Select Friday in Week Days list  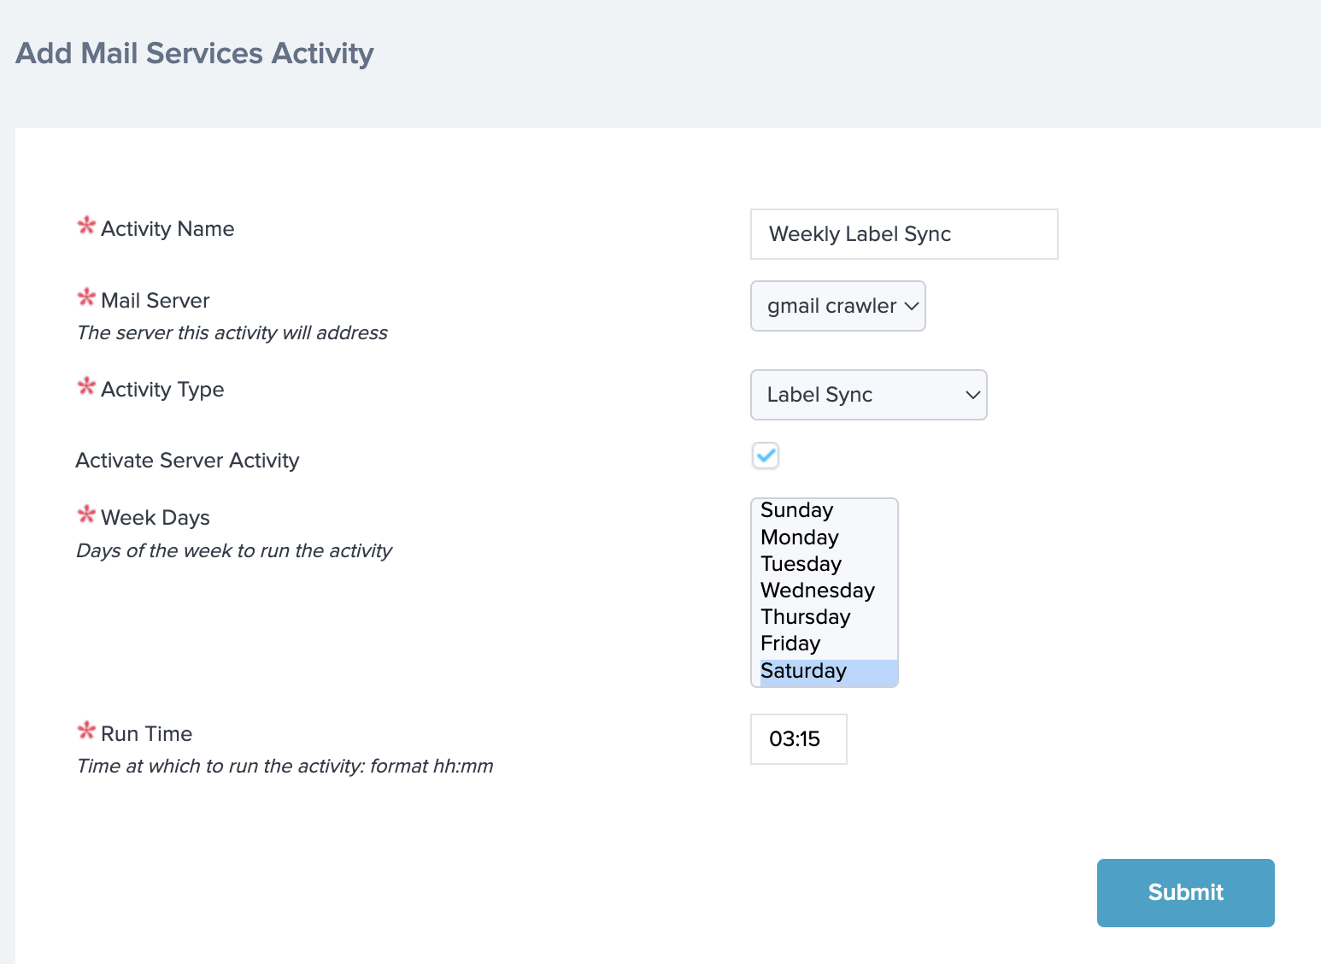click(828, 643)
